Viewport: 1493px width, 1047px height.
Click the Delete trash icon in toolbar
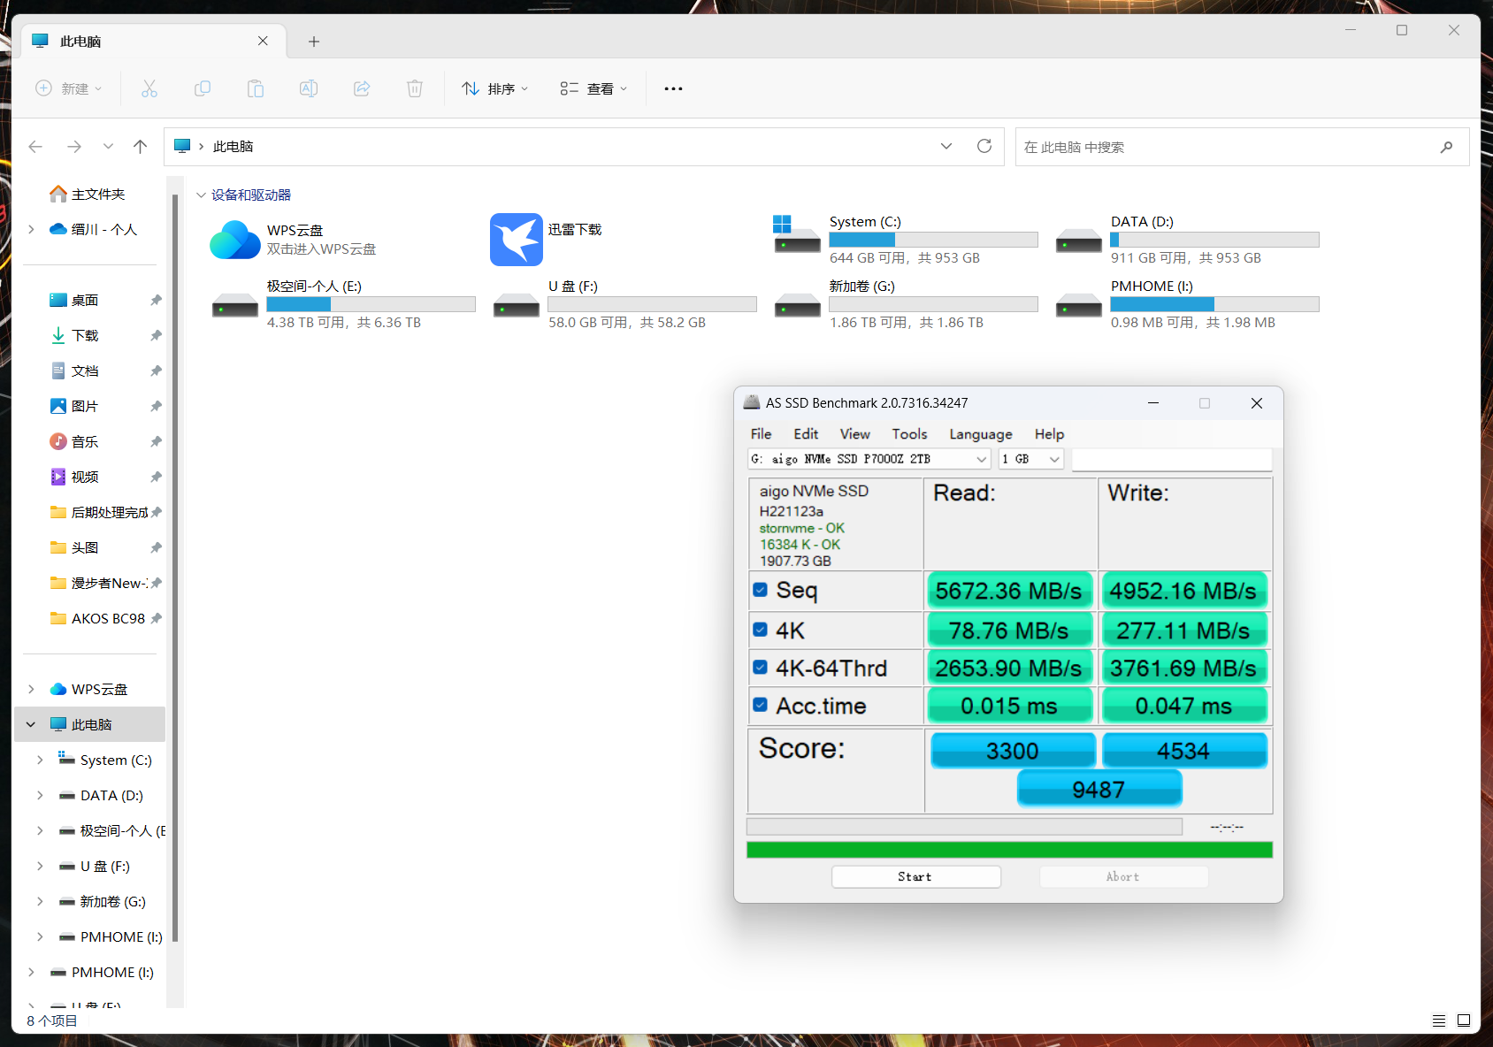coord(415,88)
